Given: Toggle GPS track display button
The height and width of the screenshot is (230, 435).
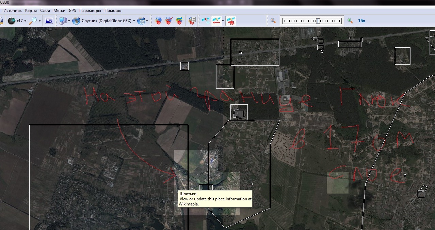Looking at the screenshot, I should click(216, 21).
